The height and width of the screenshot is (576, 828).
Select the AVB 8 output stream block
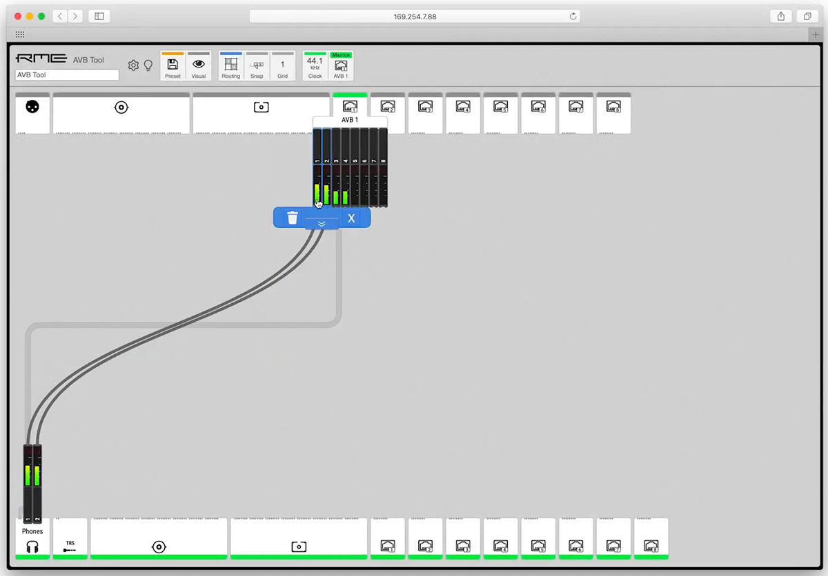click(x=651, y=538)
